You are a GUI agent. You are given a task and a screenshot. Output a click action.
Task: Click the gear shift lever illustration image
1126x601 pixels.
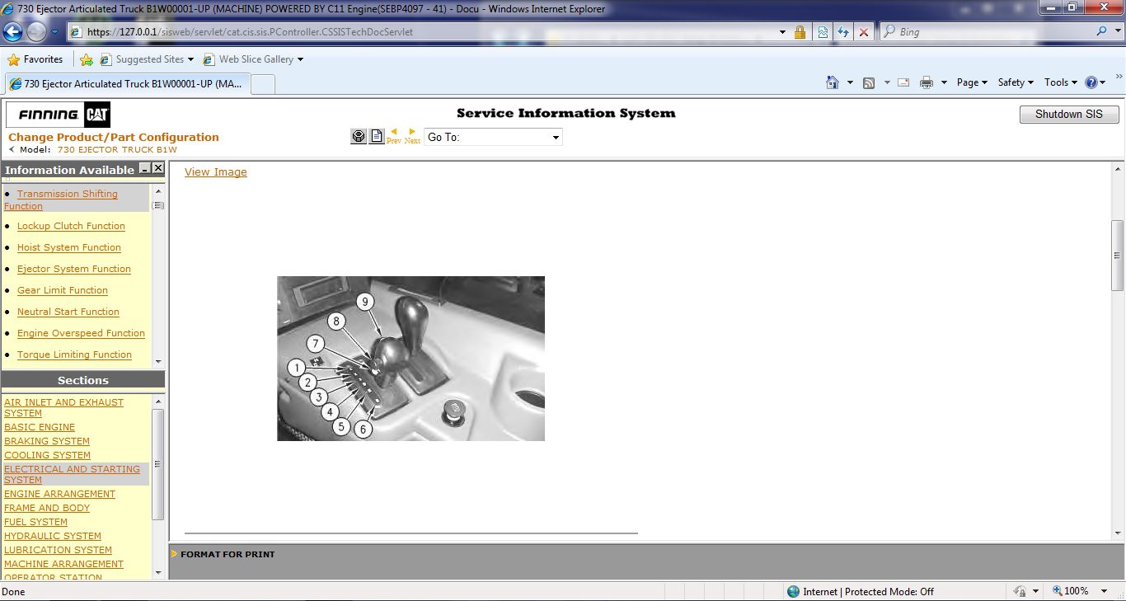pos(411,359)
